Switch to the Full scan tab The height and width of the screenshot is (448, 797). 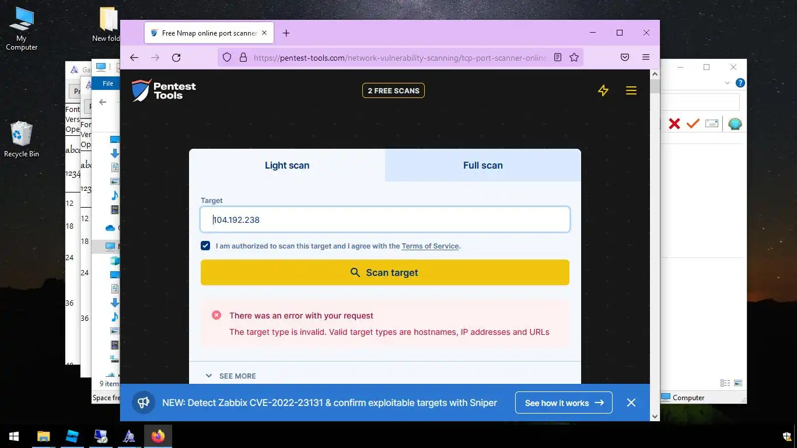click(483, 165)
